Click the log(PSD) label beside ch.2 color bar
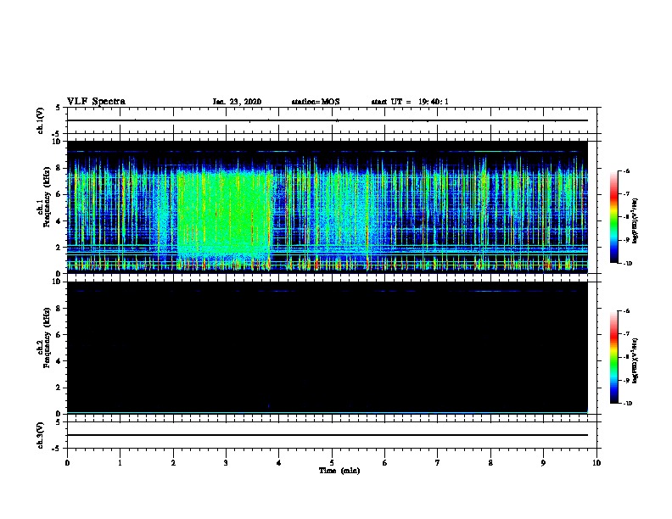The width and height of the screenshot is (672, 519). coord(636,360)
